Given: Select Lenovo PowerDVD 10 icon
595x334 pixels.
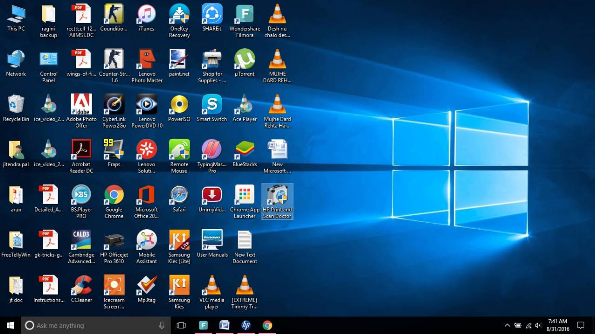Looking at the screenshot, I should 146,111.
